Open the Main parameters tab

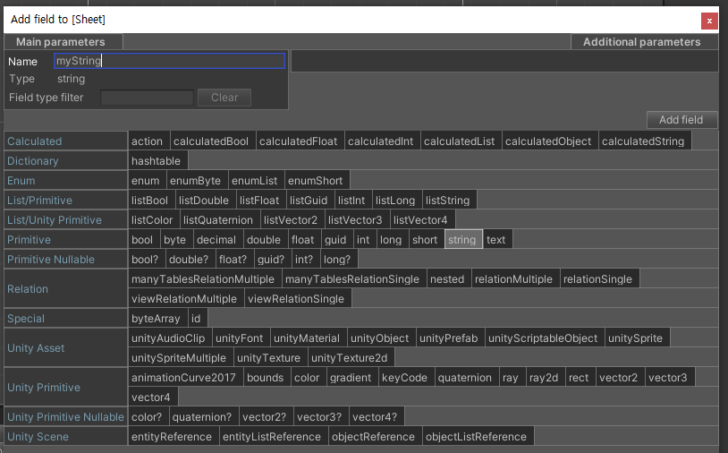[63, 42]
